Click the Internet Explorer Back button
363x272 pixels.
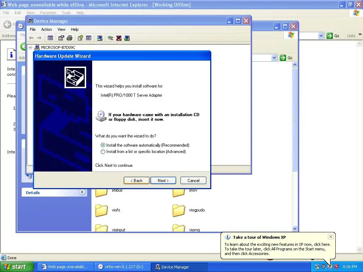[7, 24]
